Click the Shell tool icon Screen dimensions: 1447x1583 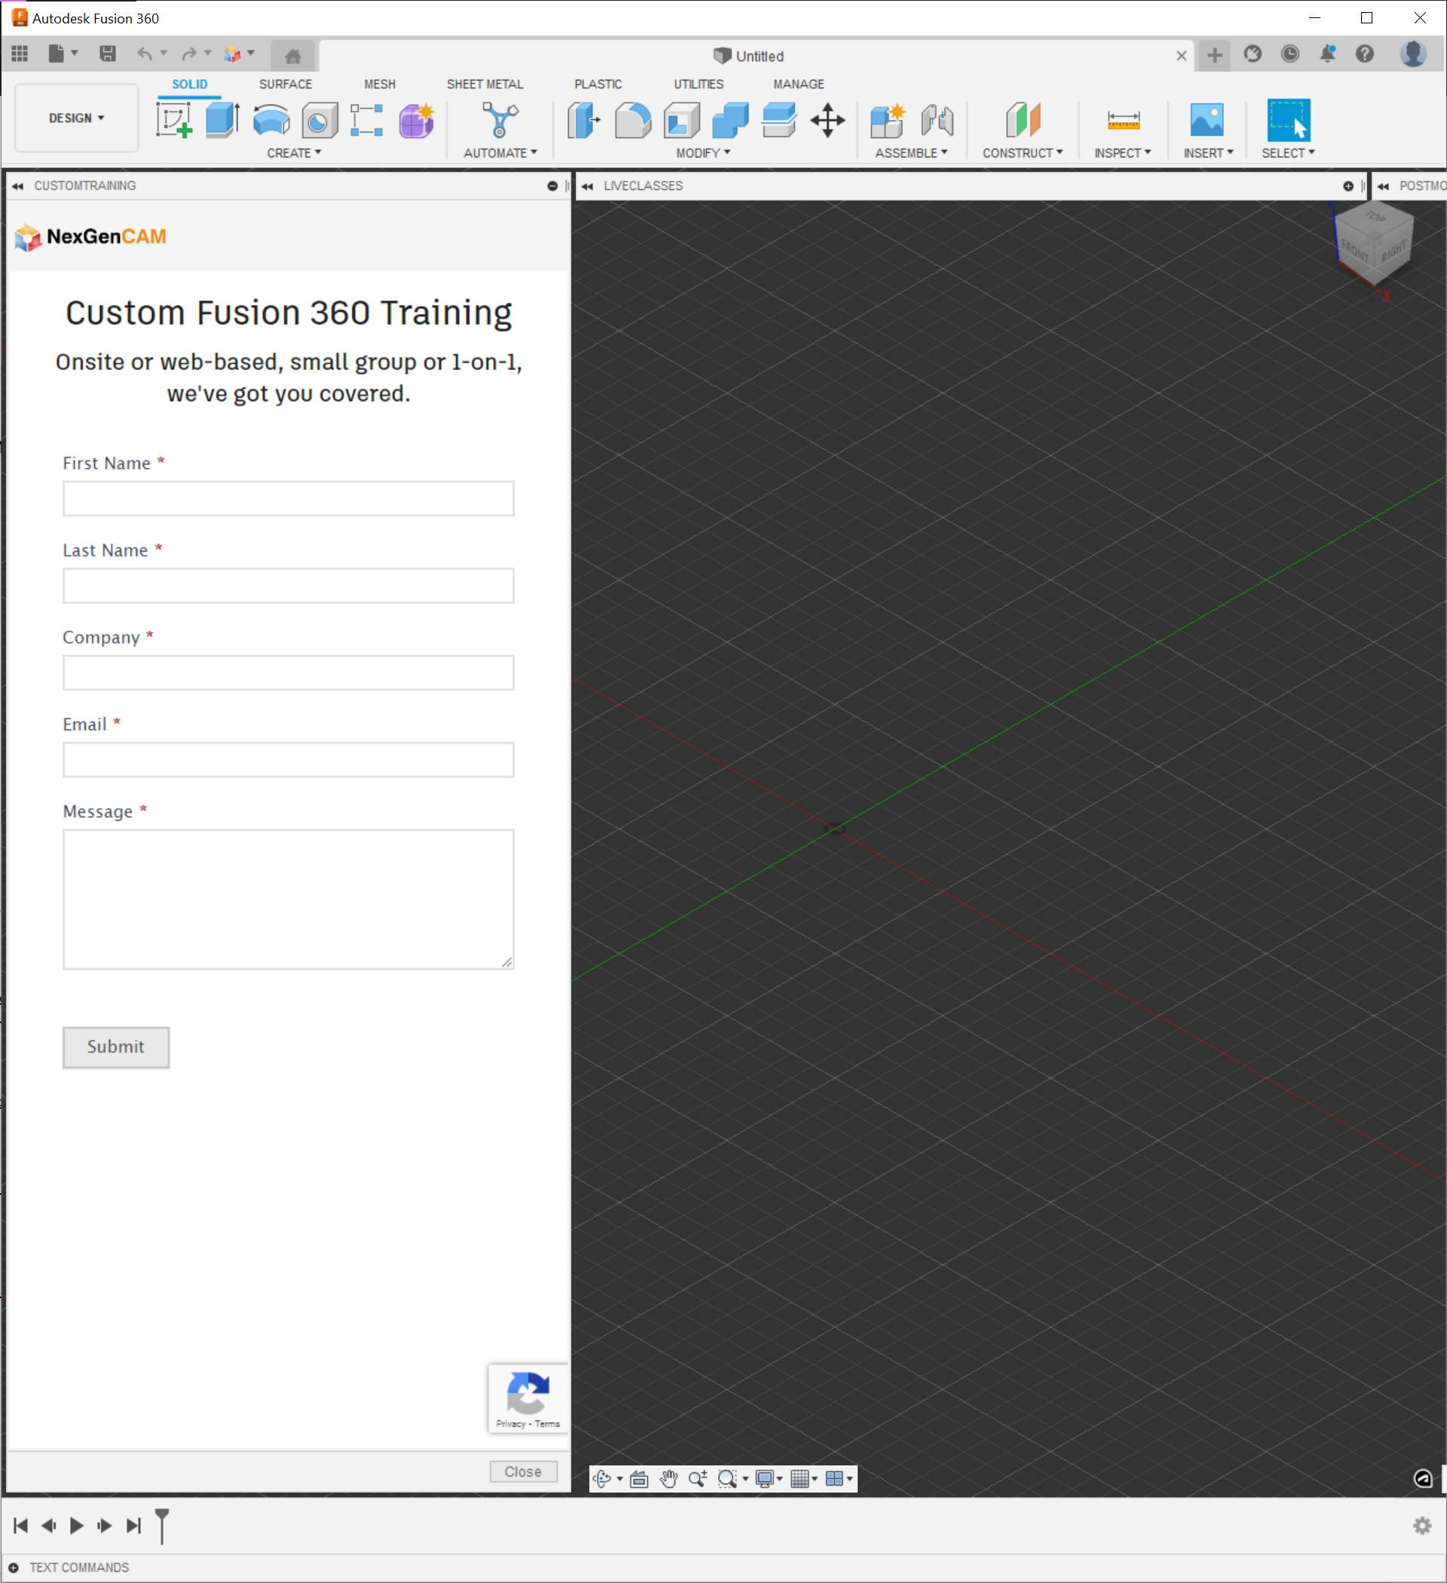coord(681,120)
